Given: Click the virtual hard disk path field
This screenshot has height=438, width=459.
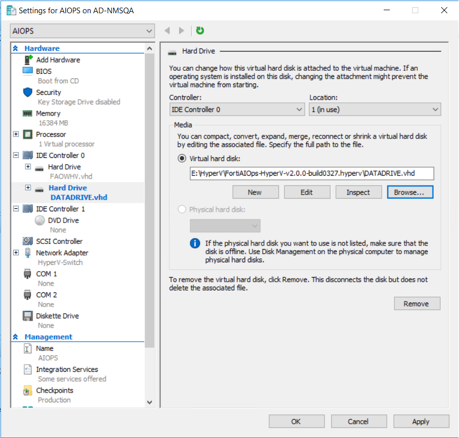Looking at the screenshot, I should click(312, 173).
